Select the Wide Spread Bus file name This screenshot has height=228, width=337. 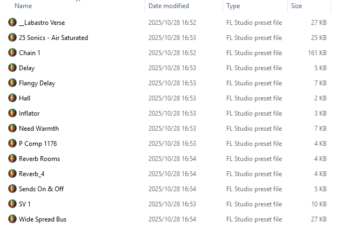[x=43, y=219]
